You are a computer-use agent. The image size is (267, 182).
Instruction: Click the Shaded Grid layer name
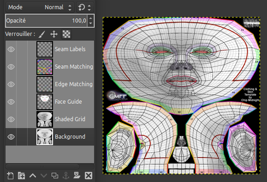[70, 119]
